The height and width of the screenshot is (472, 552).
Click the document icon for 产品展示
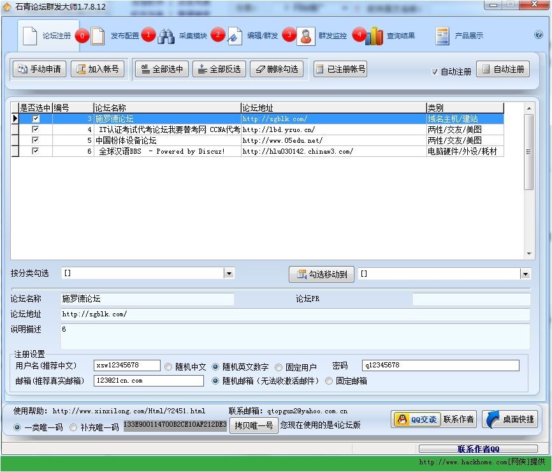coord(442,36)
